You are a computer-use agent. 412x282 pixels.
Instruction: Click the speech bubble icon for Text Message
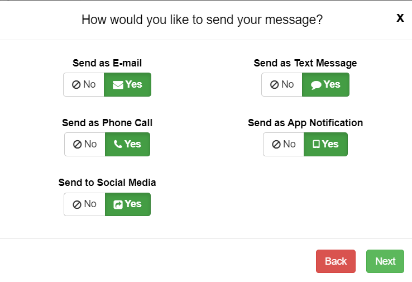[x=316, y=85]
